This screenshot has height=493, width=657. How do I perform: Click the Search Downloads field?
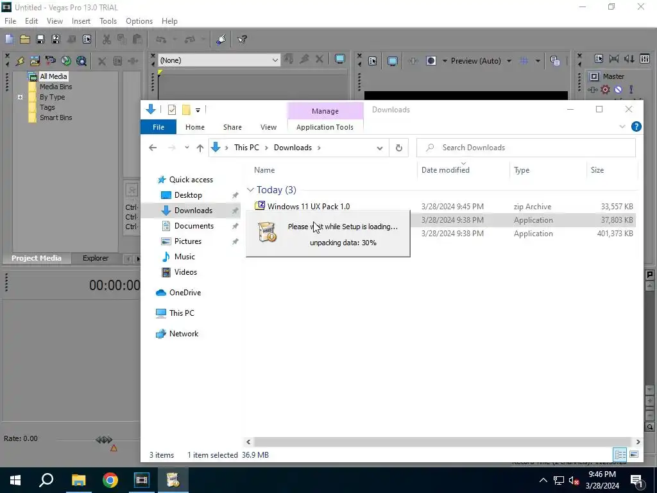pyautogui.click(x=526, y=148)
